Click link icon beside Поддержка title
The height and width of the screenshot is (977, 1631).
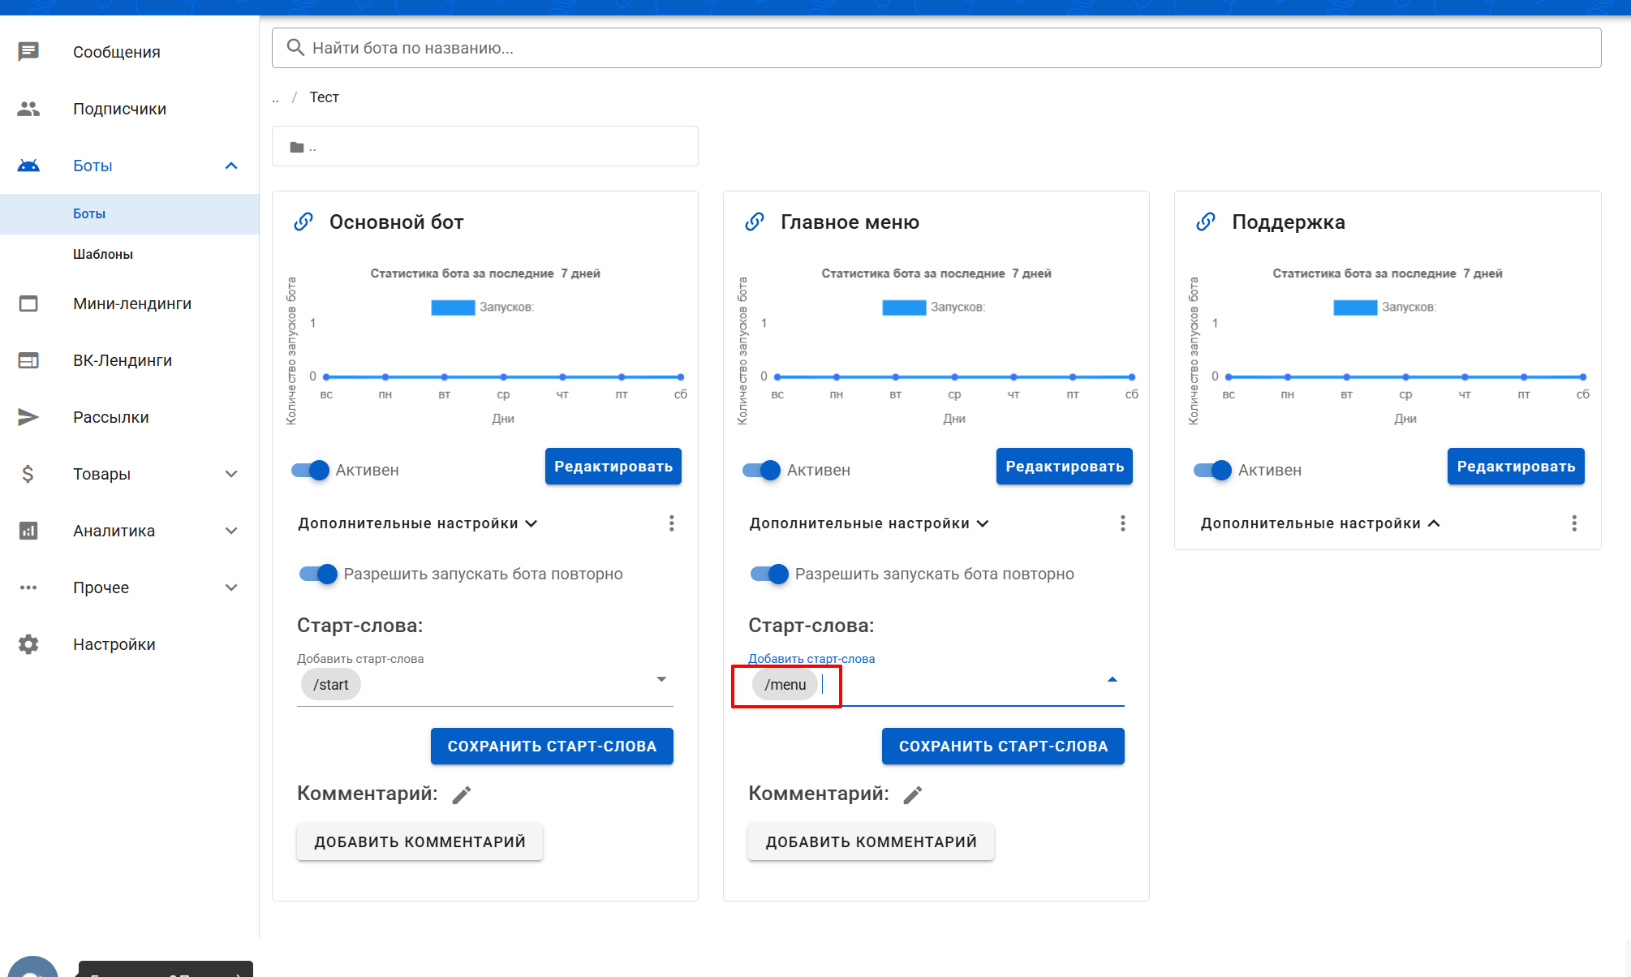click(x=1206, y=222)
